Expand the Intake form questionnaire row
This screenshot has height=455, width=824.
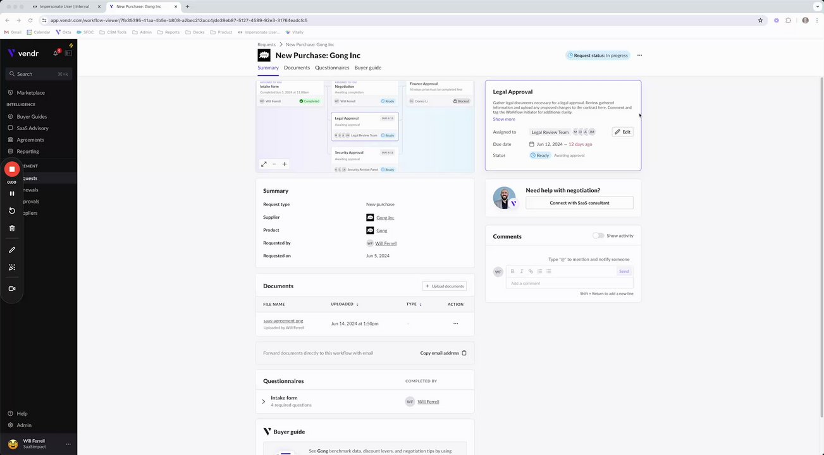(264, 401)
